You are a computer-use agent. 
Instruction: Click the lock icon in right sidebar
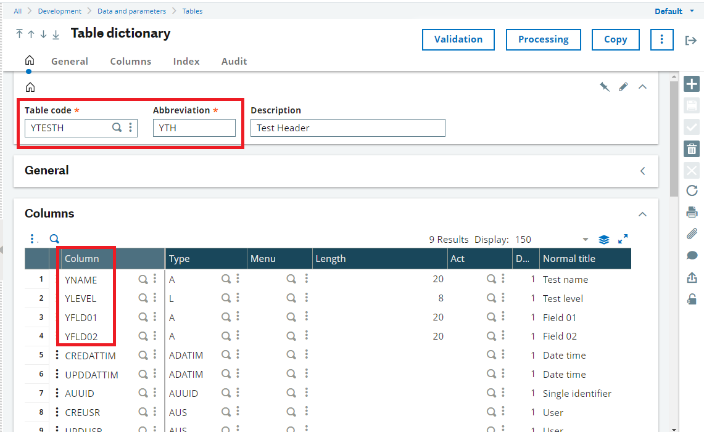pyautogui.click(x=692, y=299)
